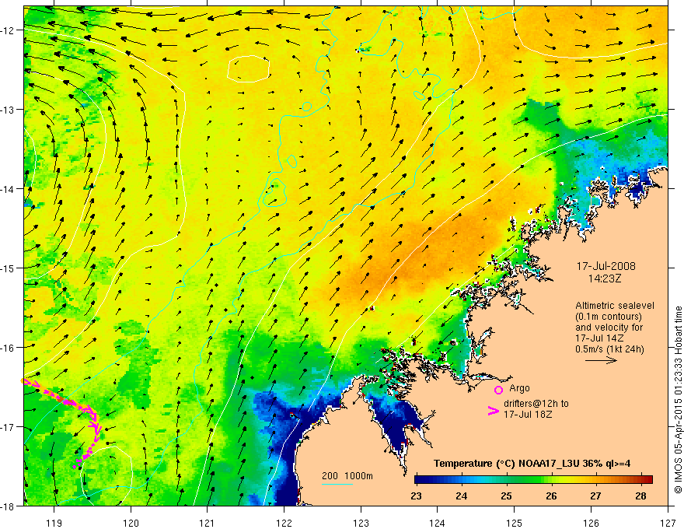Click the '0.5m/s (1kt 24h)' scale text
The image size is (684, 529).
(x=610, y=349)
